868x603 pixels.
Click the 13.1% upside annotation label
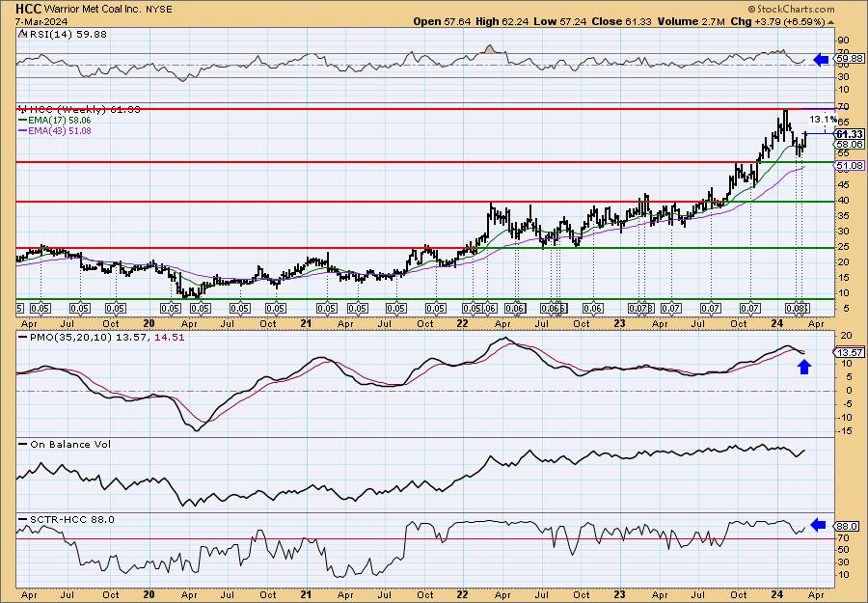coord(823,119)
